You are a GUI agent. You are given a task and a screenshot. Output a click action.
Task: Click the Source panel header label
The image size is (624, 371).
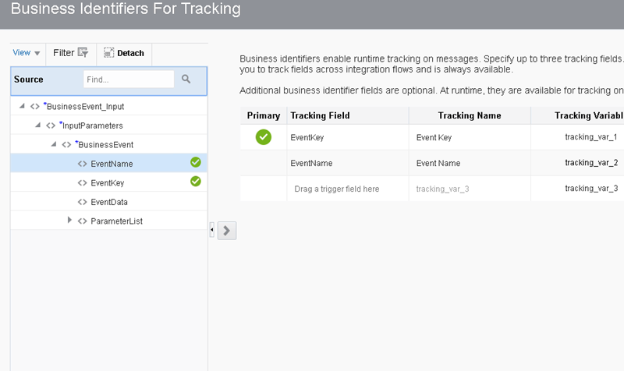[x=29, y=79]
